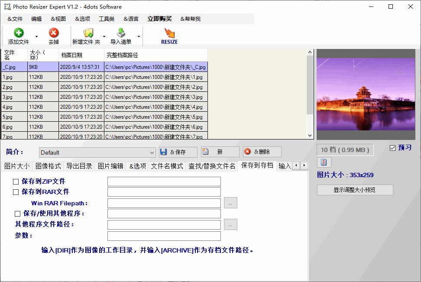Click the 10 档 (0.99 MB) status box
This screenshot has height=282, width=421.
point(345,150)
